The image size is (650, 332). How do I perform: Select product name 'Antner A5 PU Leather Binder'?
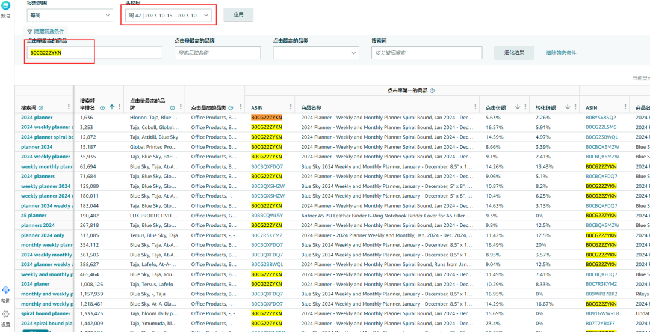[386, 216]
